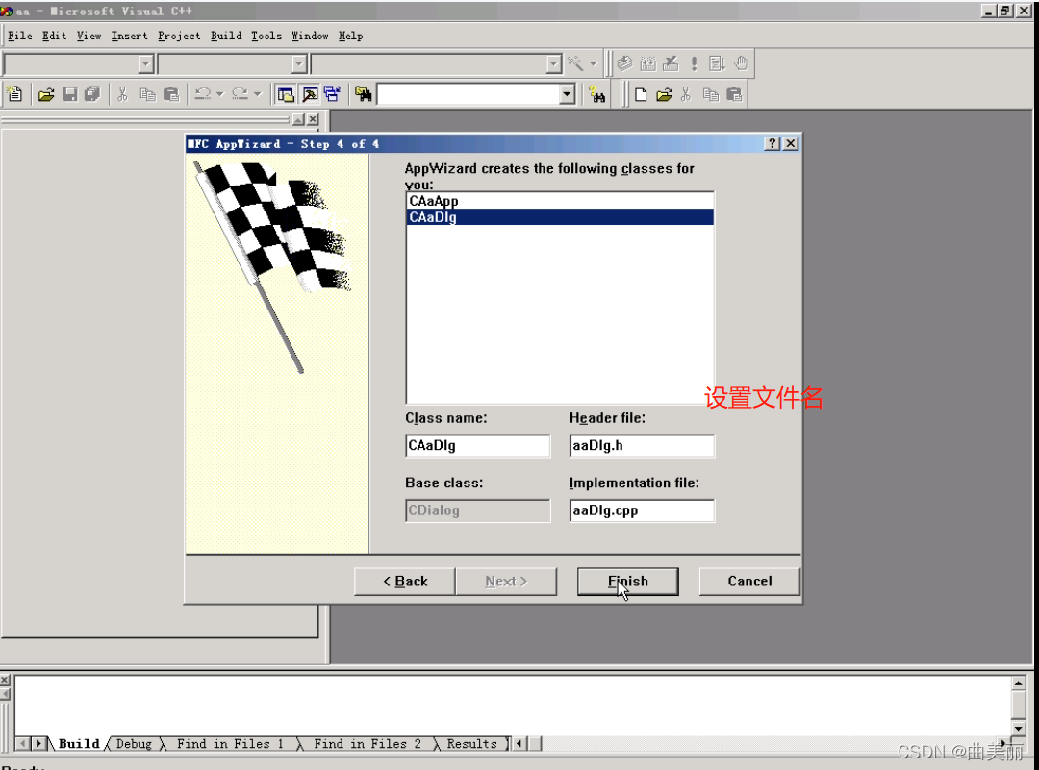This screenshot has width=1039, height=770.
Task: Select CAaApp in the classes list
Action: pos(560,201)
